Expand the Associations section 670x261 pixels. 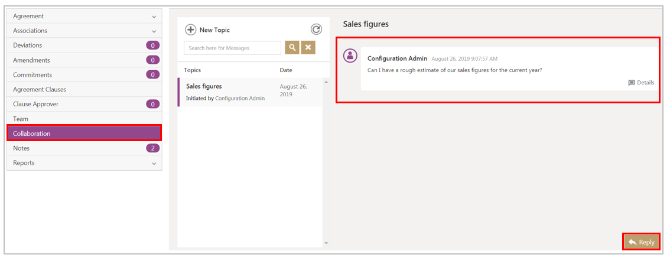tap(154, 31)
